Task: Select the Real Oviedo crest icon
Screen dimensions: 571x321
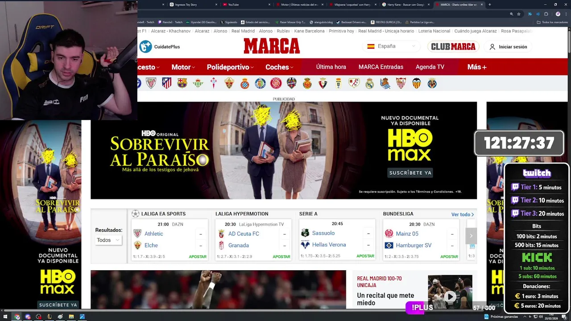Action: (338, 83)
